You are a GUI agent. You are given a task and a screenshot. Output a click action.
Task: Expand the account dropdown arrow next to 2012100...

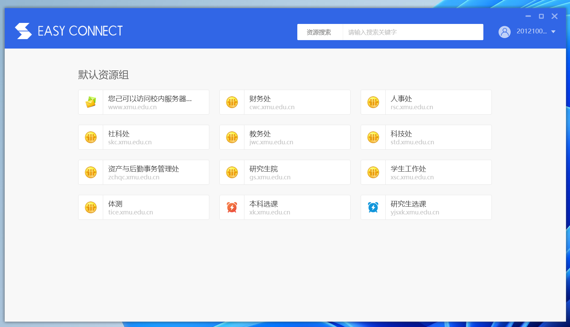click(553, 32)
